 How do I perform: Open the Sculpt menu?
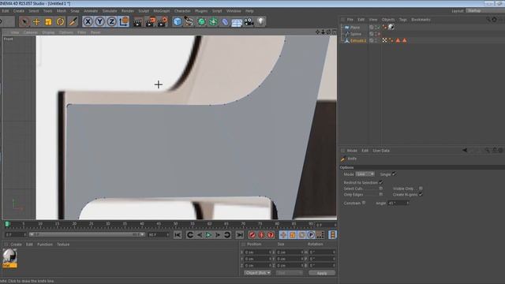pyautogui.click(x=144, y=11)
